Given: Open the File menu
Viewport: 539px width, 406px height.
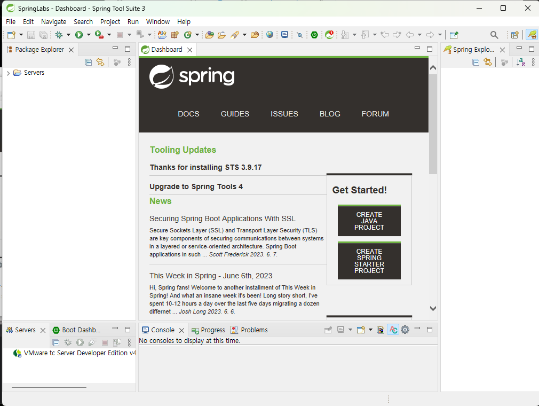Looking at the screenshot, I should (11, 22).
